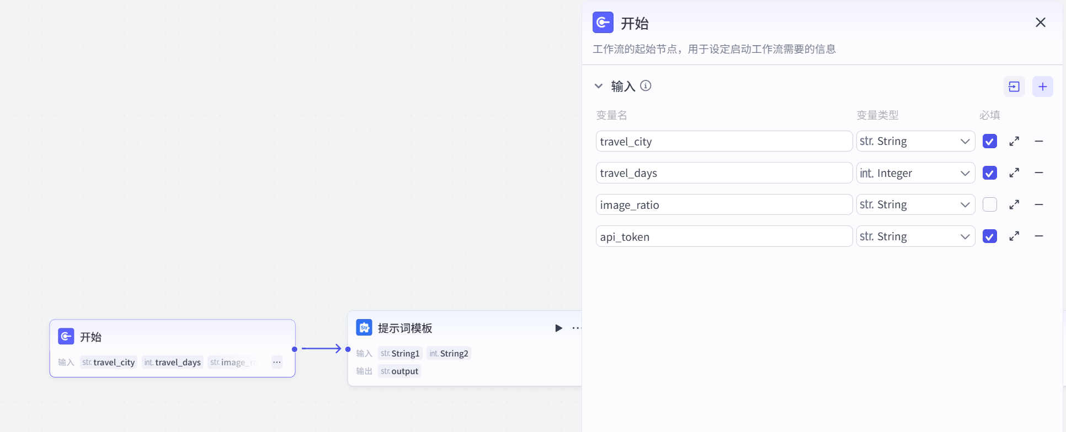
Task: Click the 提示词模板 node icon
Action: click(364, 327)
